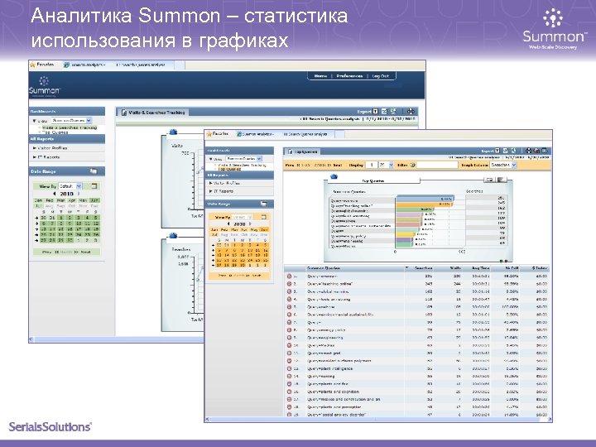
Task: Click blue top bar in Top Queries chart
Action: point(425,199)
